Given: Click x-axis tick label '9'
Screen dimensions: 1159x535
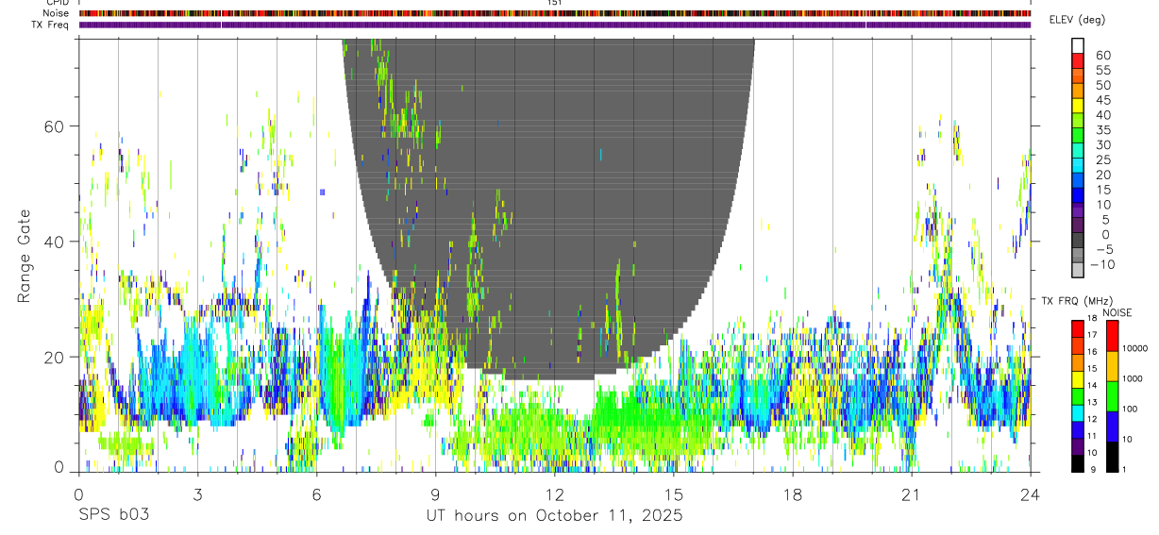Looking at the screenshot, I should click(435, 494).
